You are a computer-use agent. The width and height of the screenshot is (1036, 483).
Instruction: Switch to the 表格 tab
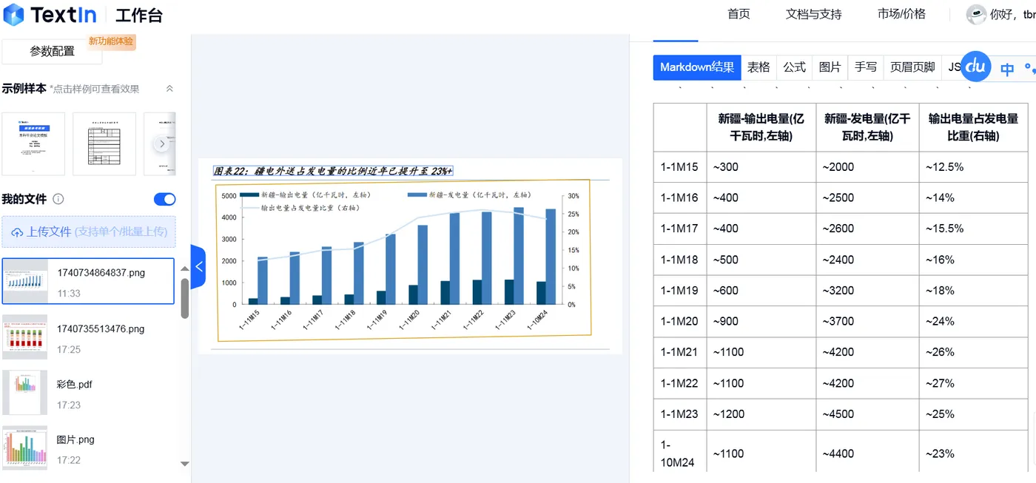pos(758,67)
